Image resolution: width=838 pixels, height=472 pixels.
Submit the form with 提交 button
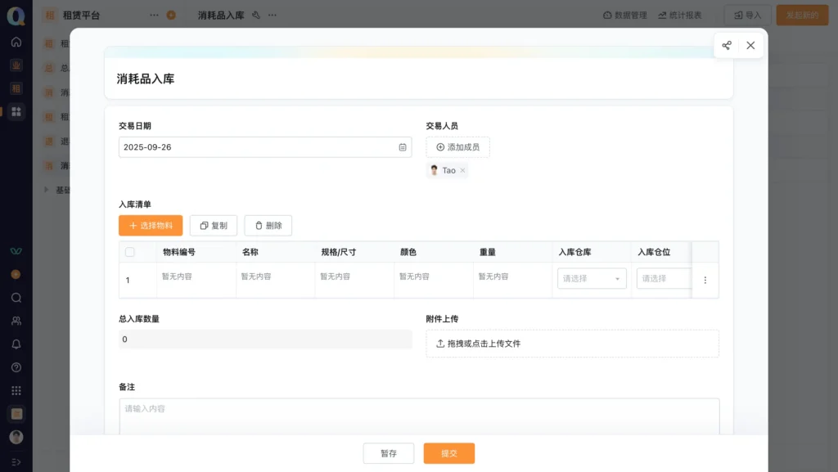pyautogui.click(x=448, y=453)
